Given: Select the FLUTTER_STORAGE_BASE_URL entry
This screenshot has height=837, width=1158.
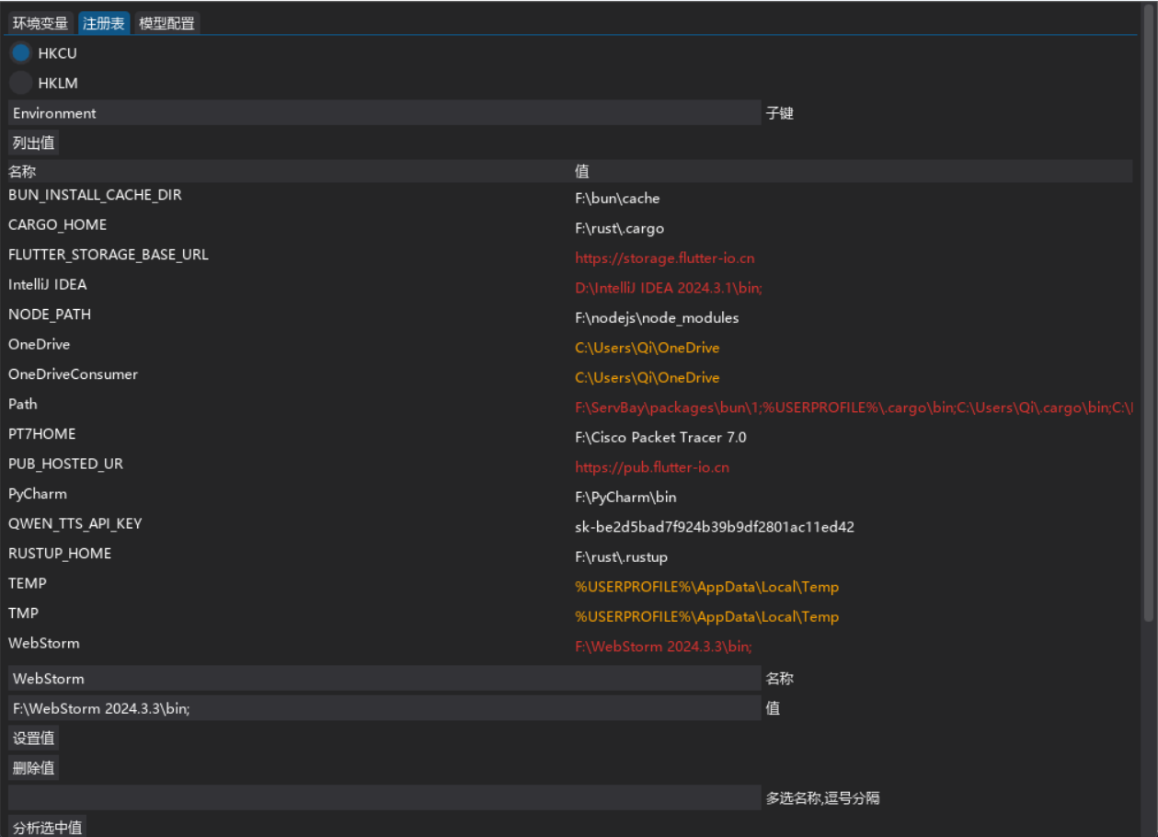Looking at the screenshot, I should coord(109,255).
